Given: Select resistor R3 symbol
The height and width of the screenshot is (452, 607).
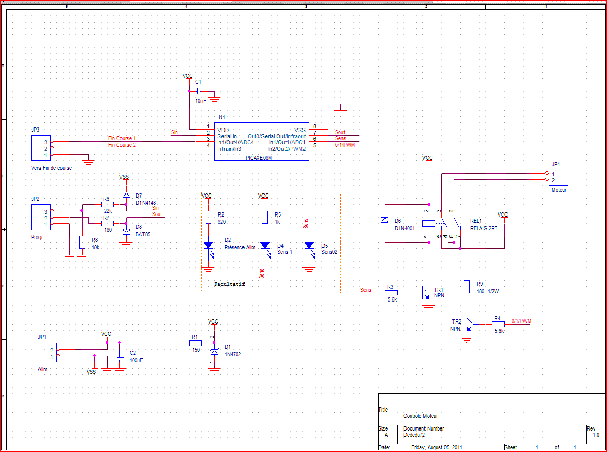Looking at the screenshot, I should click(390, 293).
